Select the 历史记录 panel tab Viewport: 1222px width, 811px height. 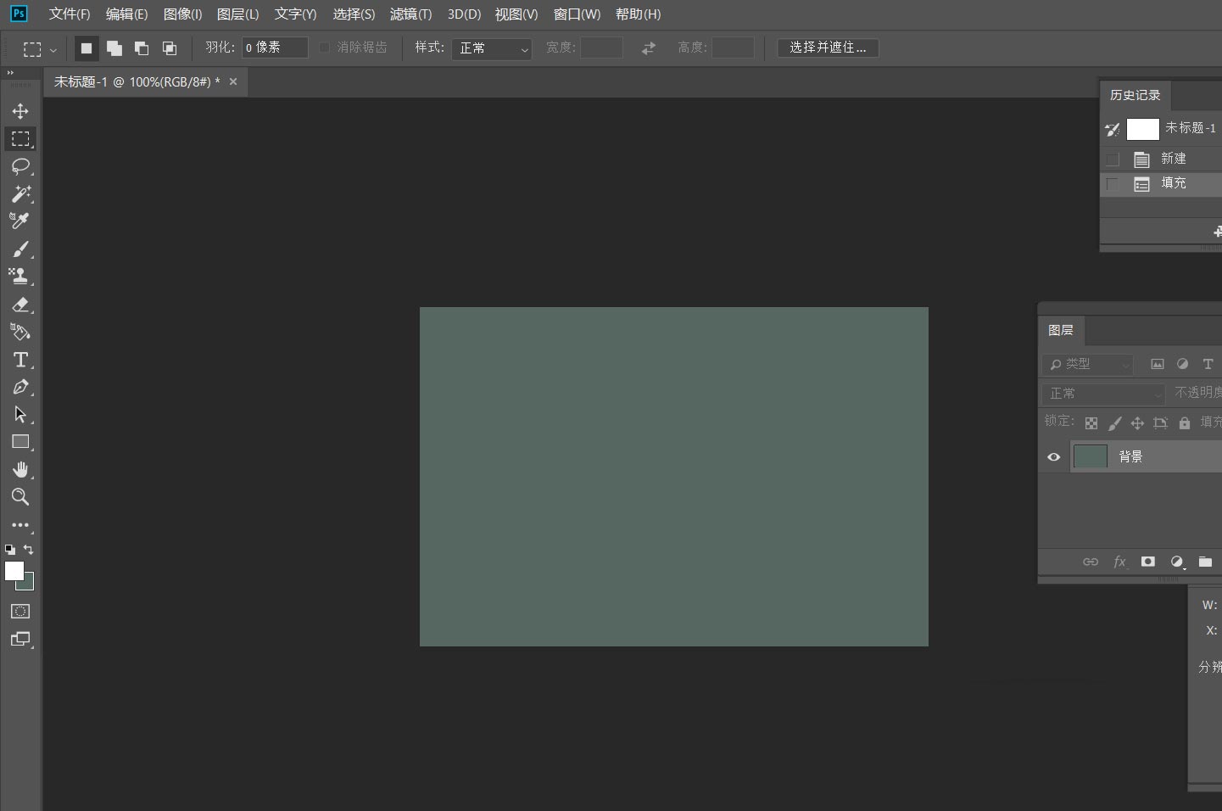point(1135,95)
